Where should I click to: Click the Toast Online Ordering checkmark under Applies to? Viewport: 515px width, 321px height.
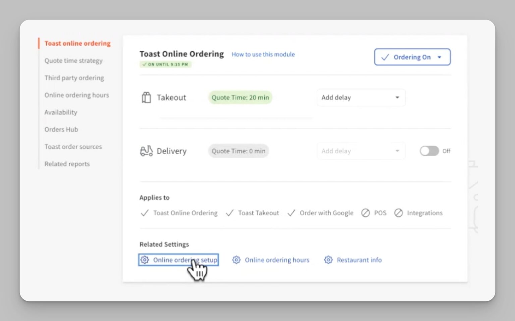(145, 213)
